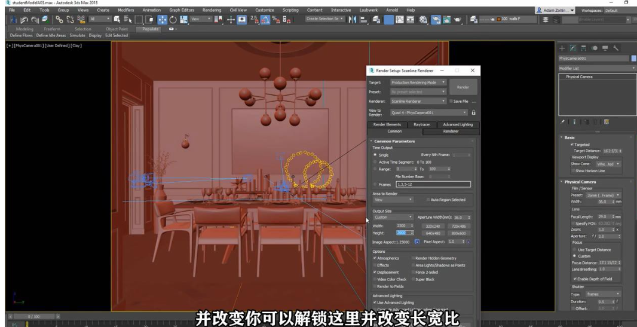Toggle the Angle Snap icon
The height and width of the screenshot is (327, 637).
coord(265,20)
